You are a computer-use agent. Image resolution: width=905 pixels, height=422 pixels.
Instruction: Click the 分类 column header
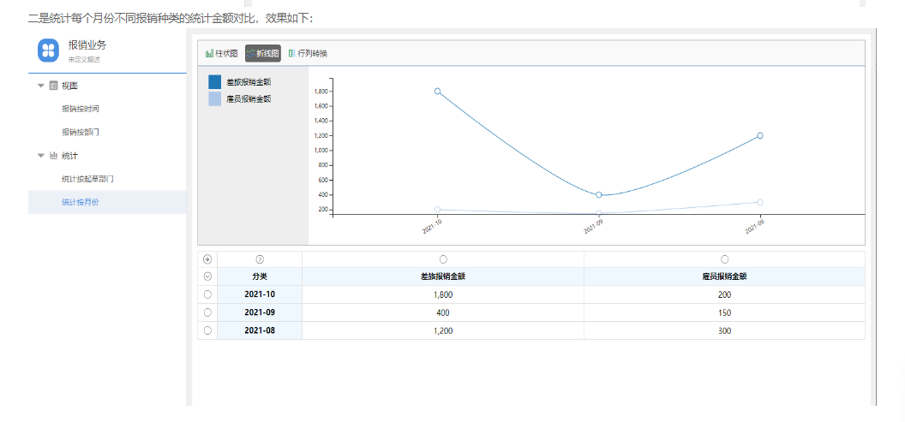click(260, 276)
